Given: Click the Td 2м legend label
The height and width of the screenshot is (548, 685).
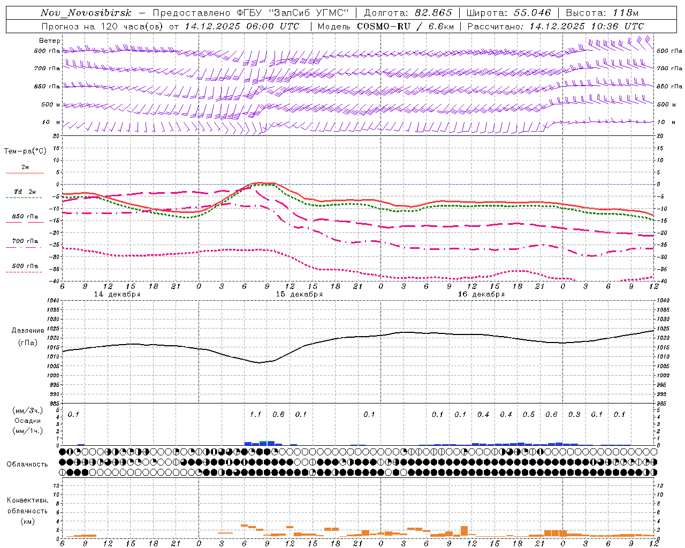Looking at the screenshot, I should [x=25, y=191].
